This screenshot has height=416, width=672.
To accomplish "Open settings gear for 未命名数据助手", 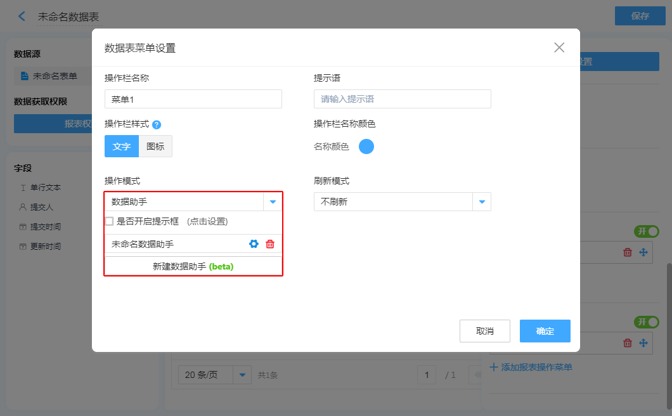I will click(254, 244).
